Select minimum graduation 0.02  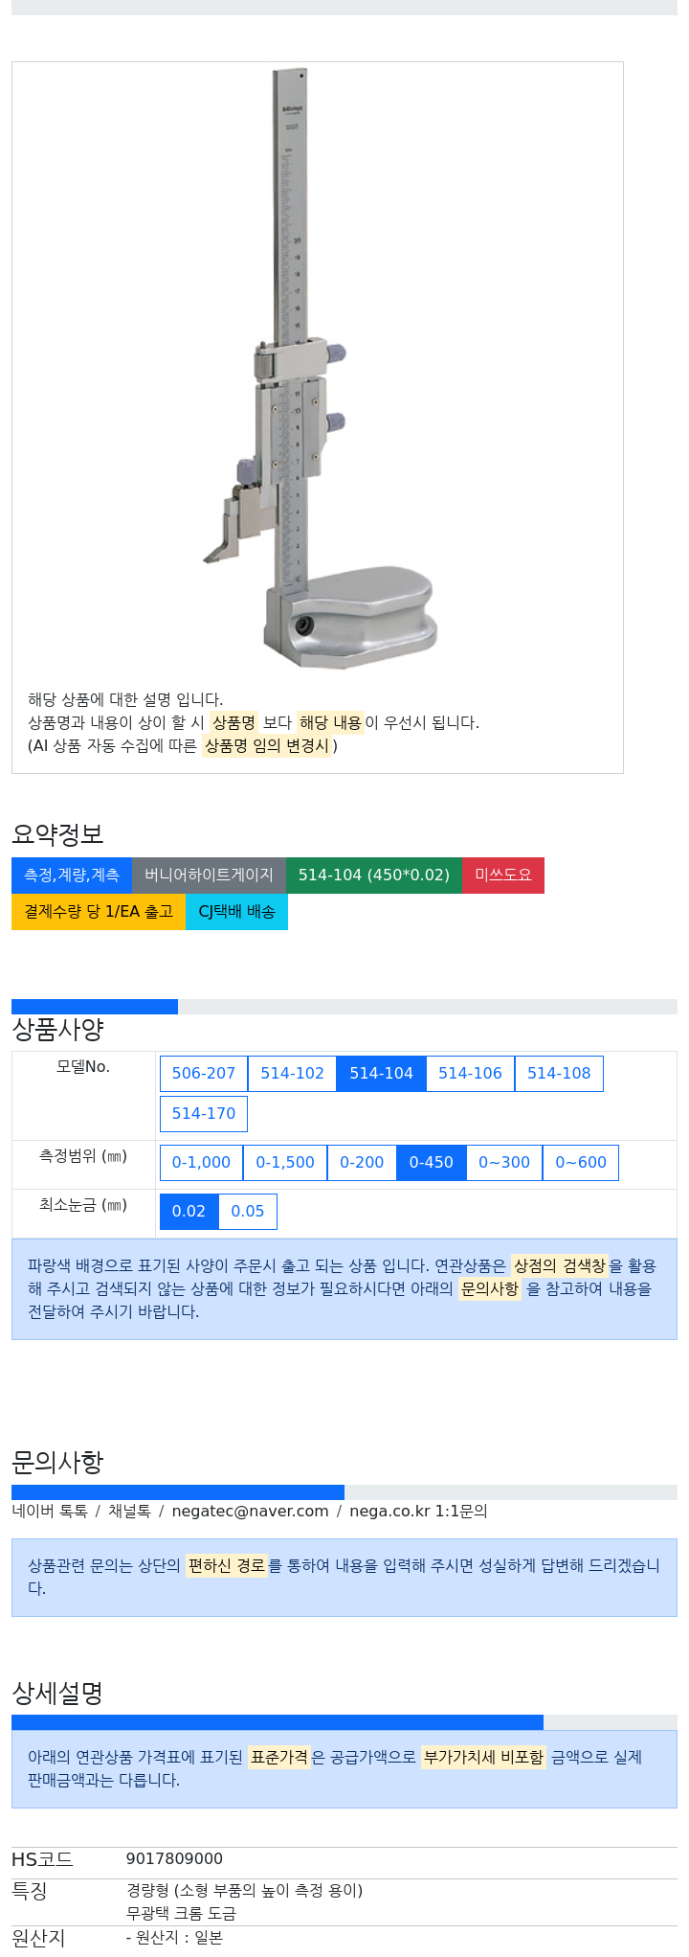(189, 1212)
